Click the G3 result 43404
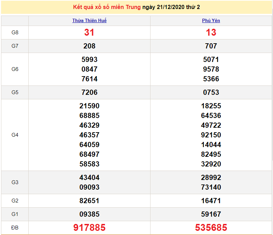Screen dimensions: 273x235 coord(89,178)
